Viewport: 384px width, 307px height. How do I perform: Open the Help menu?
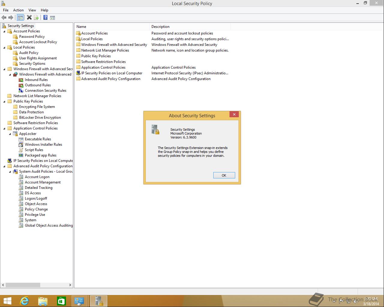(44, 10)
